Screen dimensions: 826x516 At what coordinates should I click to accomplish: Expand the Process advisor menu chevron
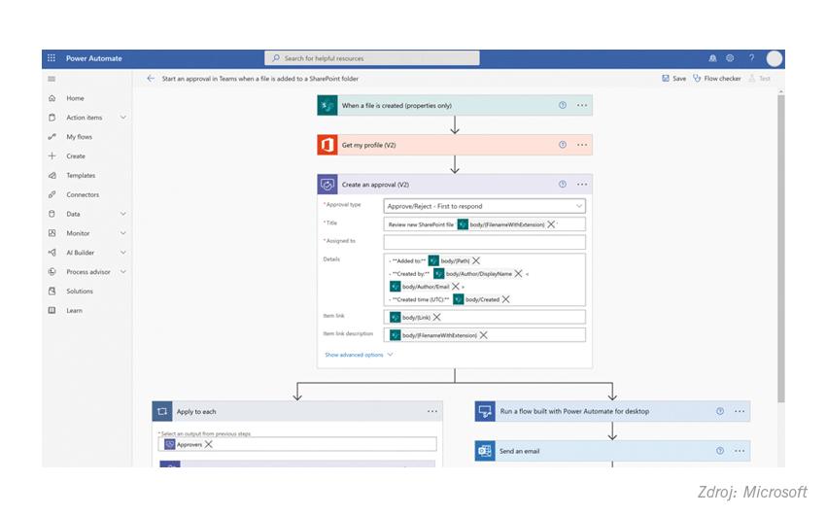click(122, 272)
